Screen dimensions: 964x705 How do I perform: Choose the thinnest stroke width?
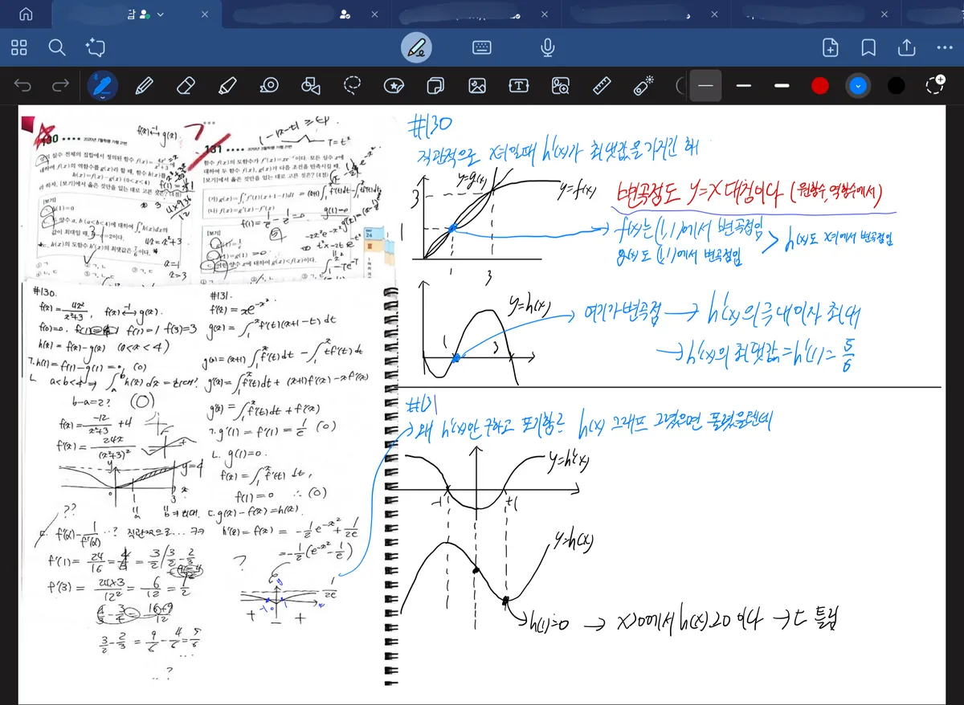(706, 85)
